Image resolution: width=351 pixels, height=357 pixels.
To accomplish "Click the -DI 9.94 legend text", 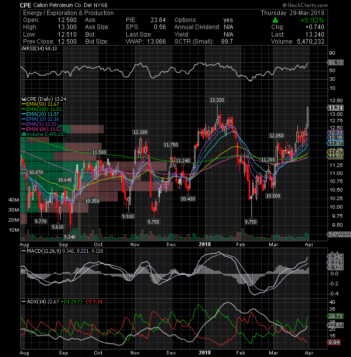I will [x=93, y=302].
